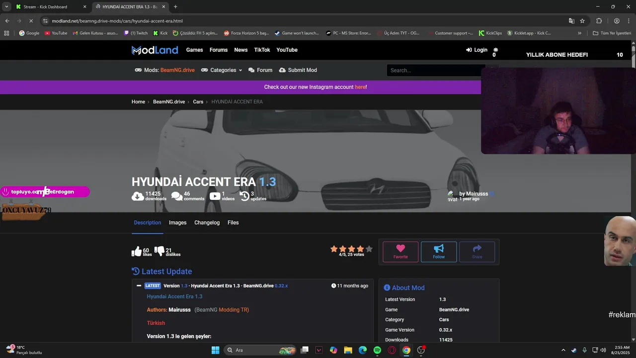Click the Login button
The height and width of the screenshot is (358, 636).
coord(477,50)
